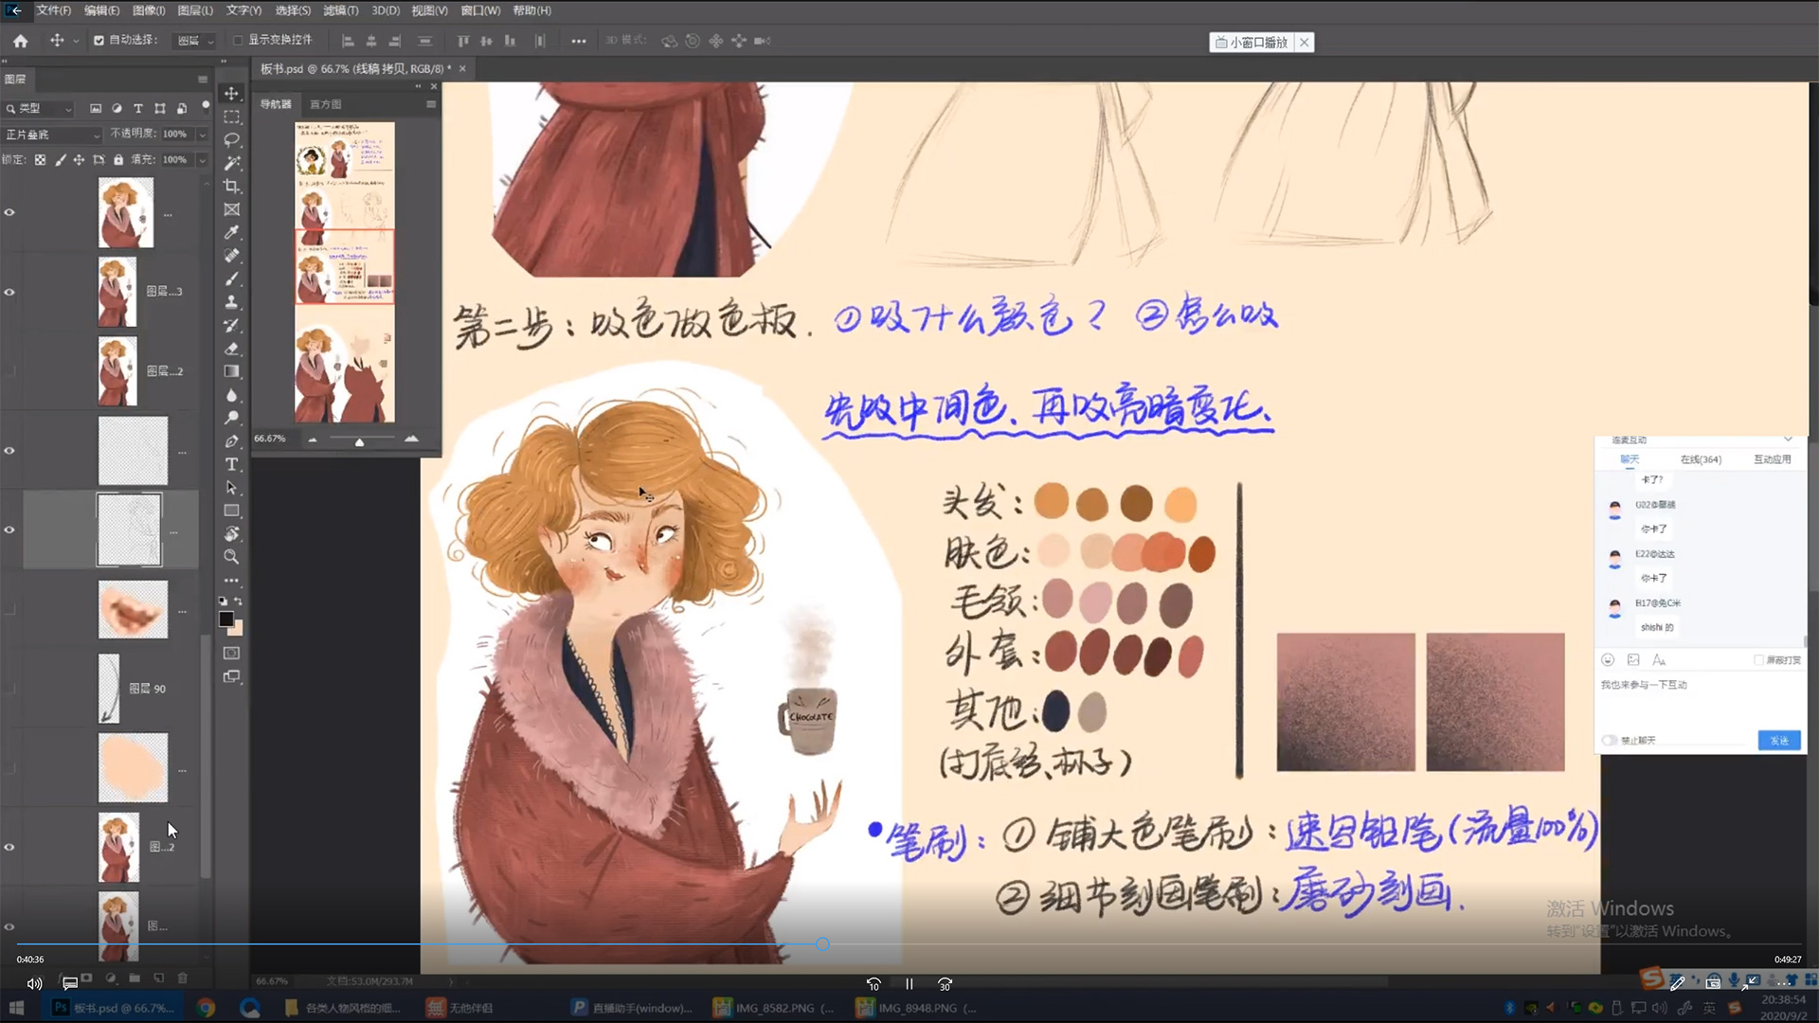Select the Hand tool
The image size is (1819, 1023).
pyautogui.click(x=231, y=534)
